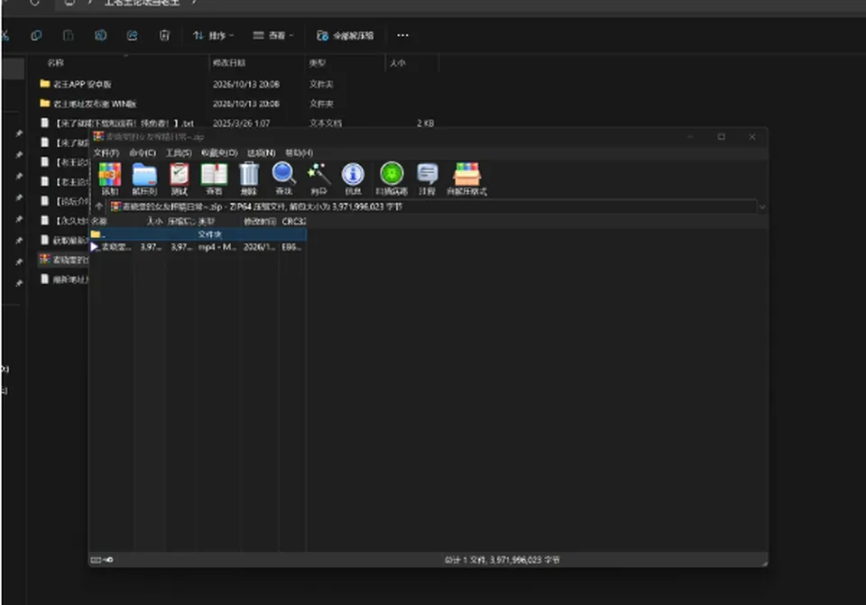Image resolution: width=866 pixels, height=605 pixels.
Task: Open the 选项(N) menu in WinRAR
Action: coord(262,152)
